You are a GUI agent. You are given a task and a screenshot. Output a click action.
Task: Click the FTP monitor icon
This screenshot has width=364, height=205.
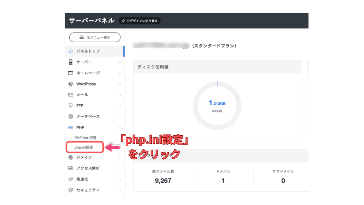pos(70,106)
